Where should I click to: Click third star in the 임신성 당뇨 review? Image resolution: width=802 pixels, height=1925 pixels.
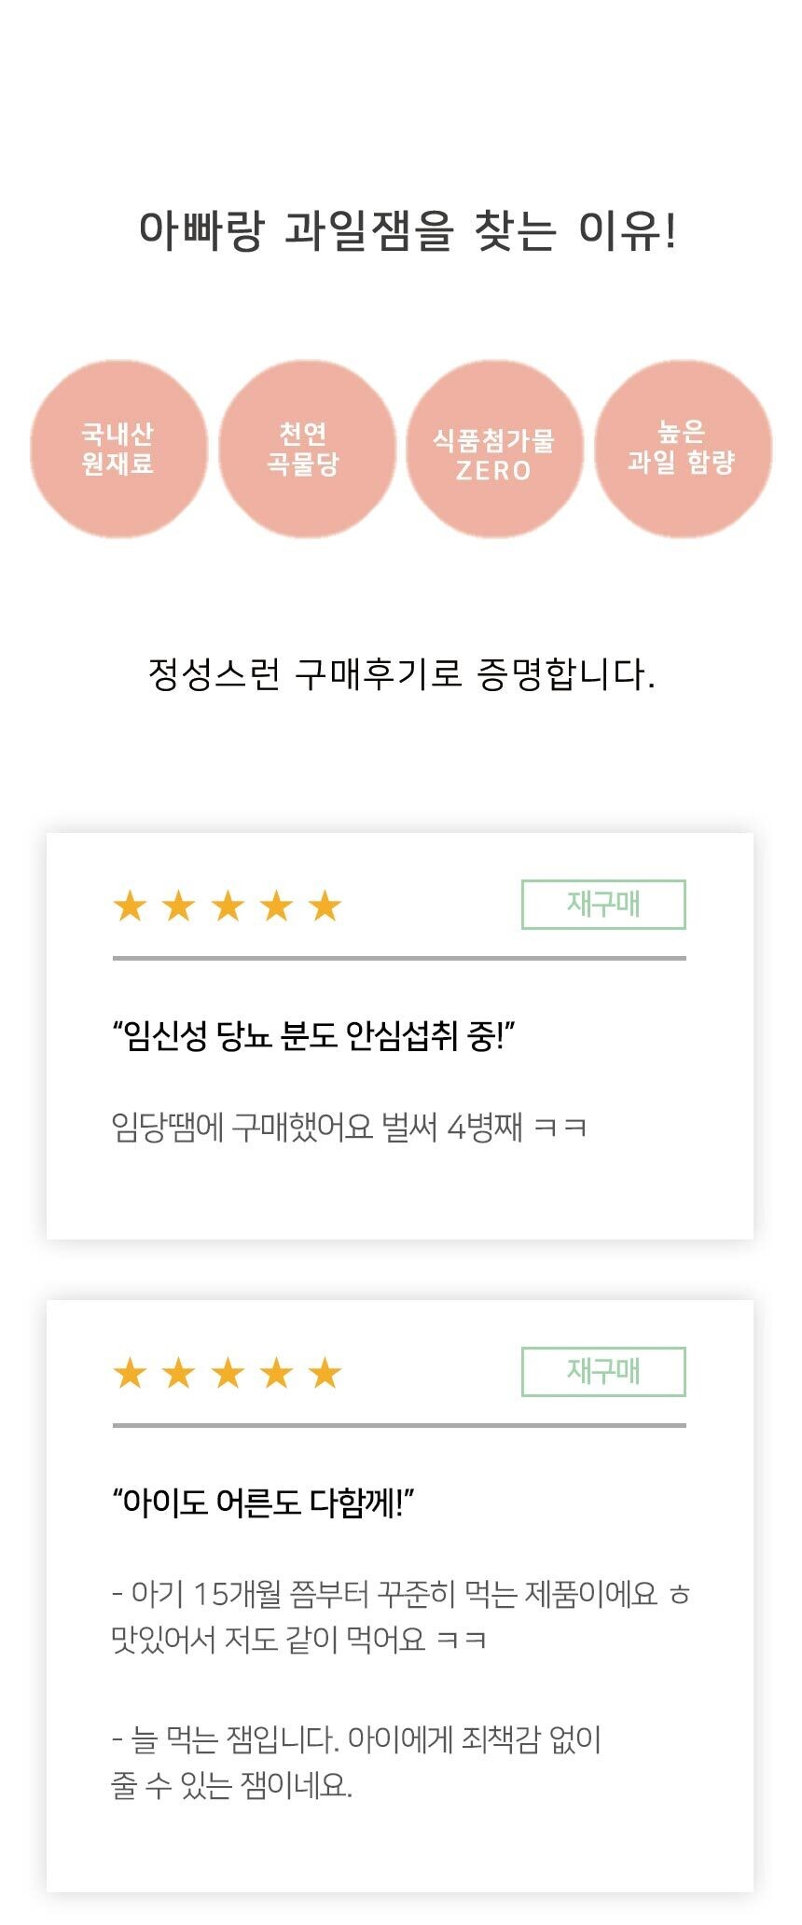point(228,906)
